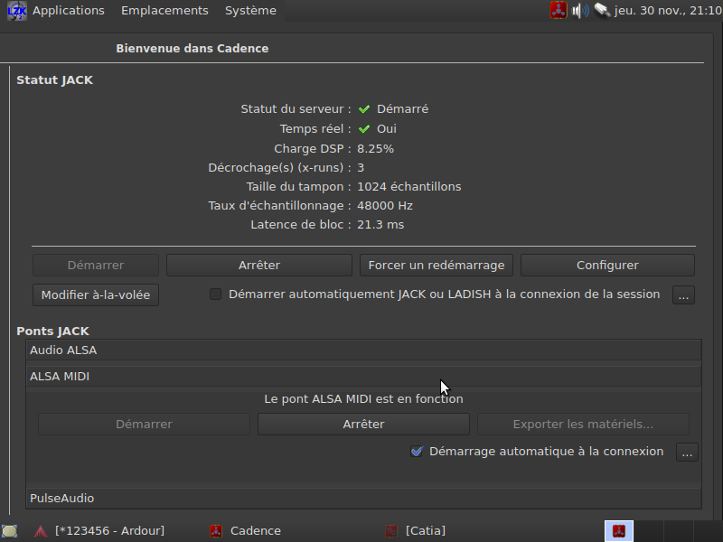Image resolution: width=723 pixels, height=542 pixels.
Task: Click Exporter les matériels button
Action: click(x=583, y=425)
